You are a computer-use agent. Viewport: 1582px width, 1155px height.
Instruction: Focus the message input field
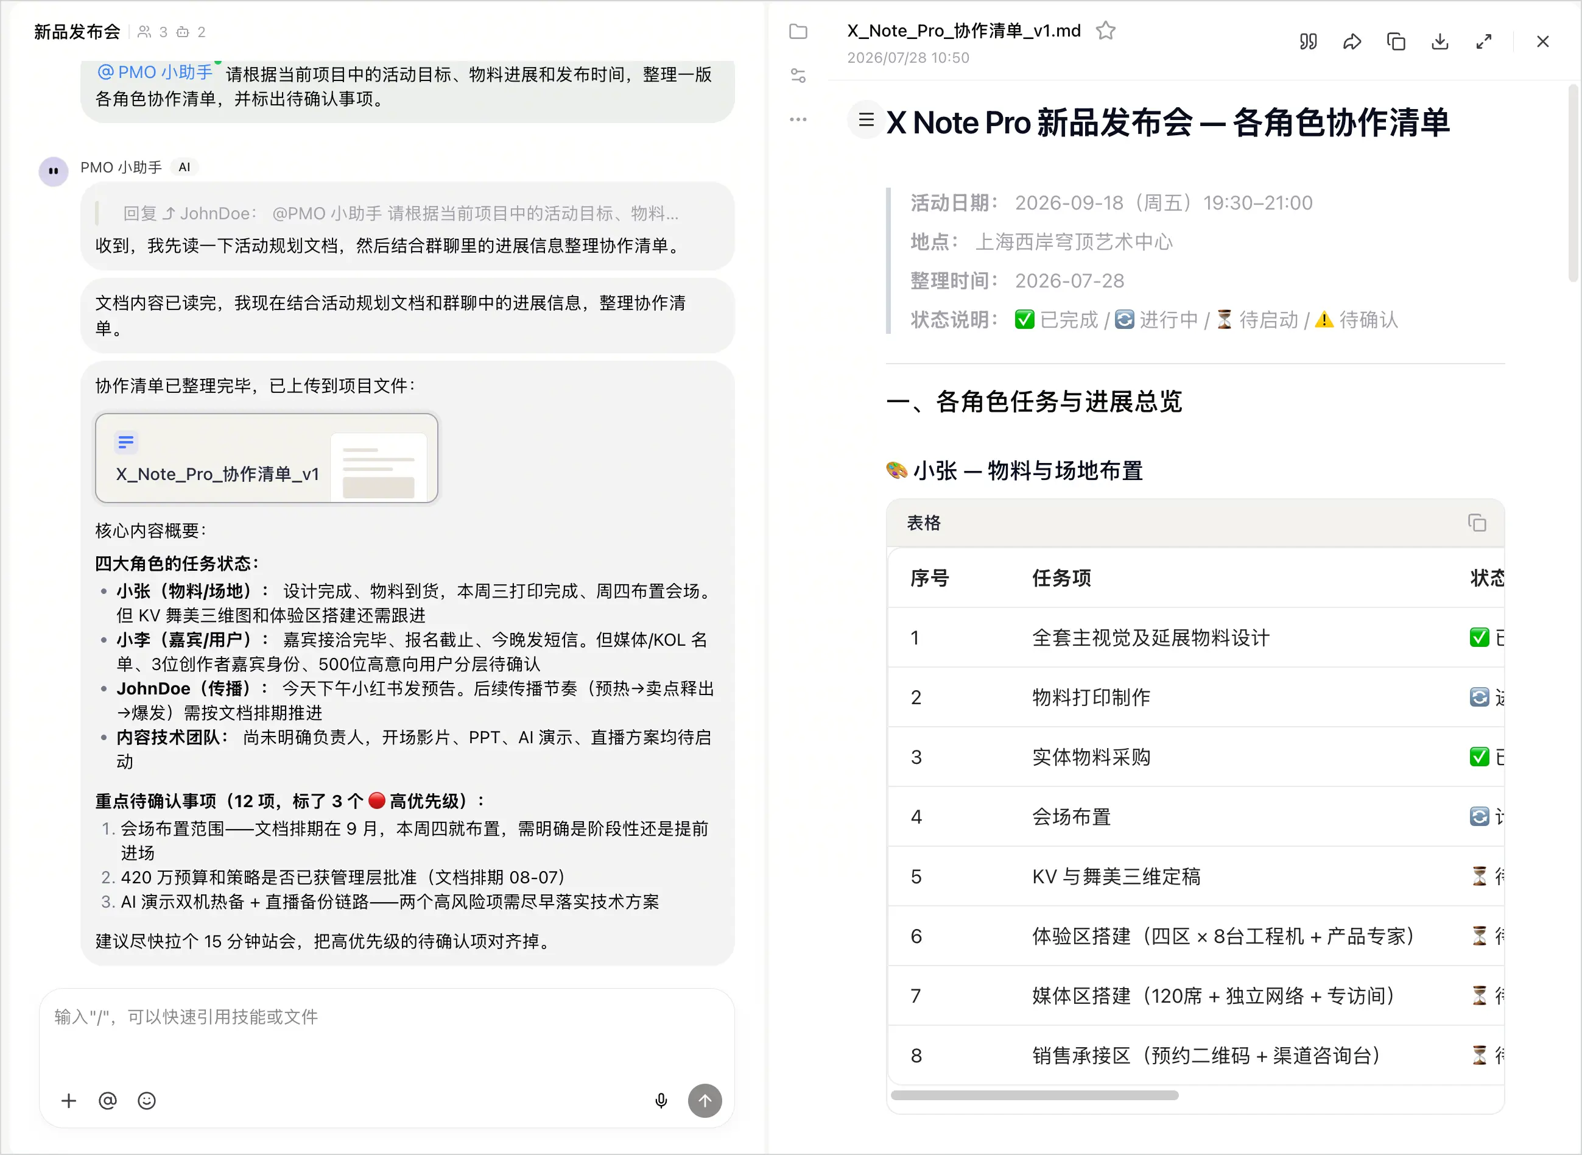point(387,1035)
